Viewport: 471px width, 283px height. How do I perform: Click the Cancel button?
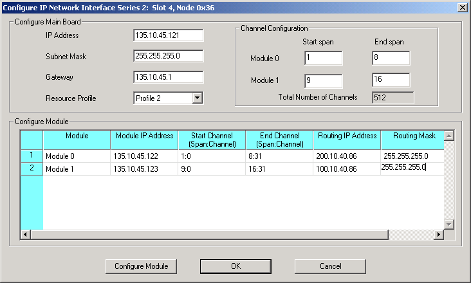[x=330, y=266]
